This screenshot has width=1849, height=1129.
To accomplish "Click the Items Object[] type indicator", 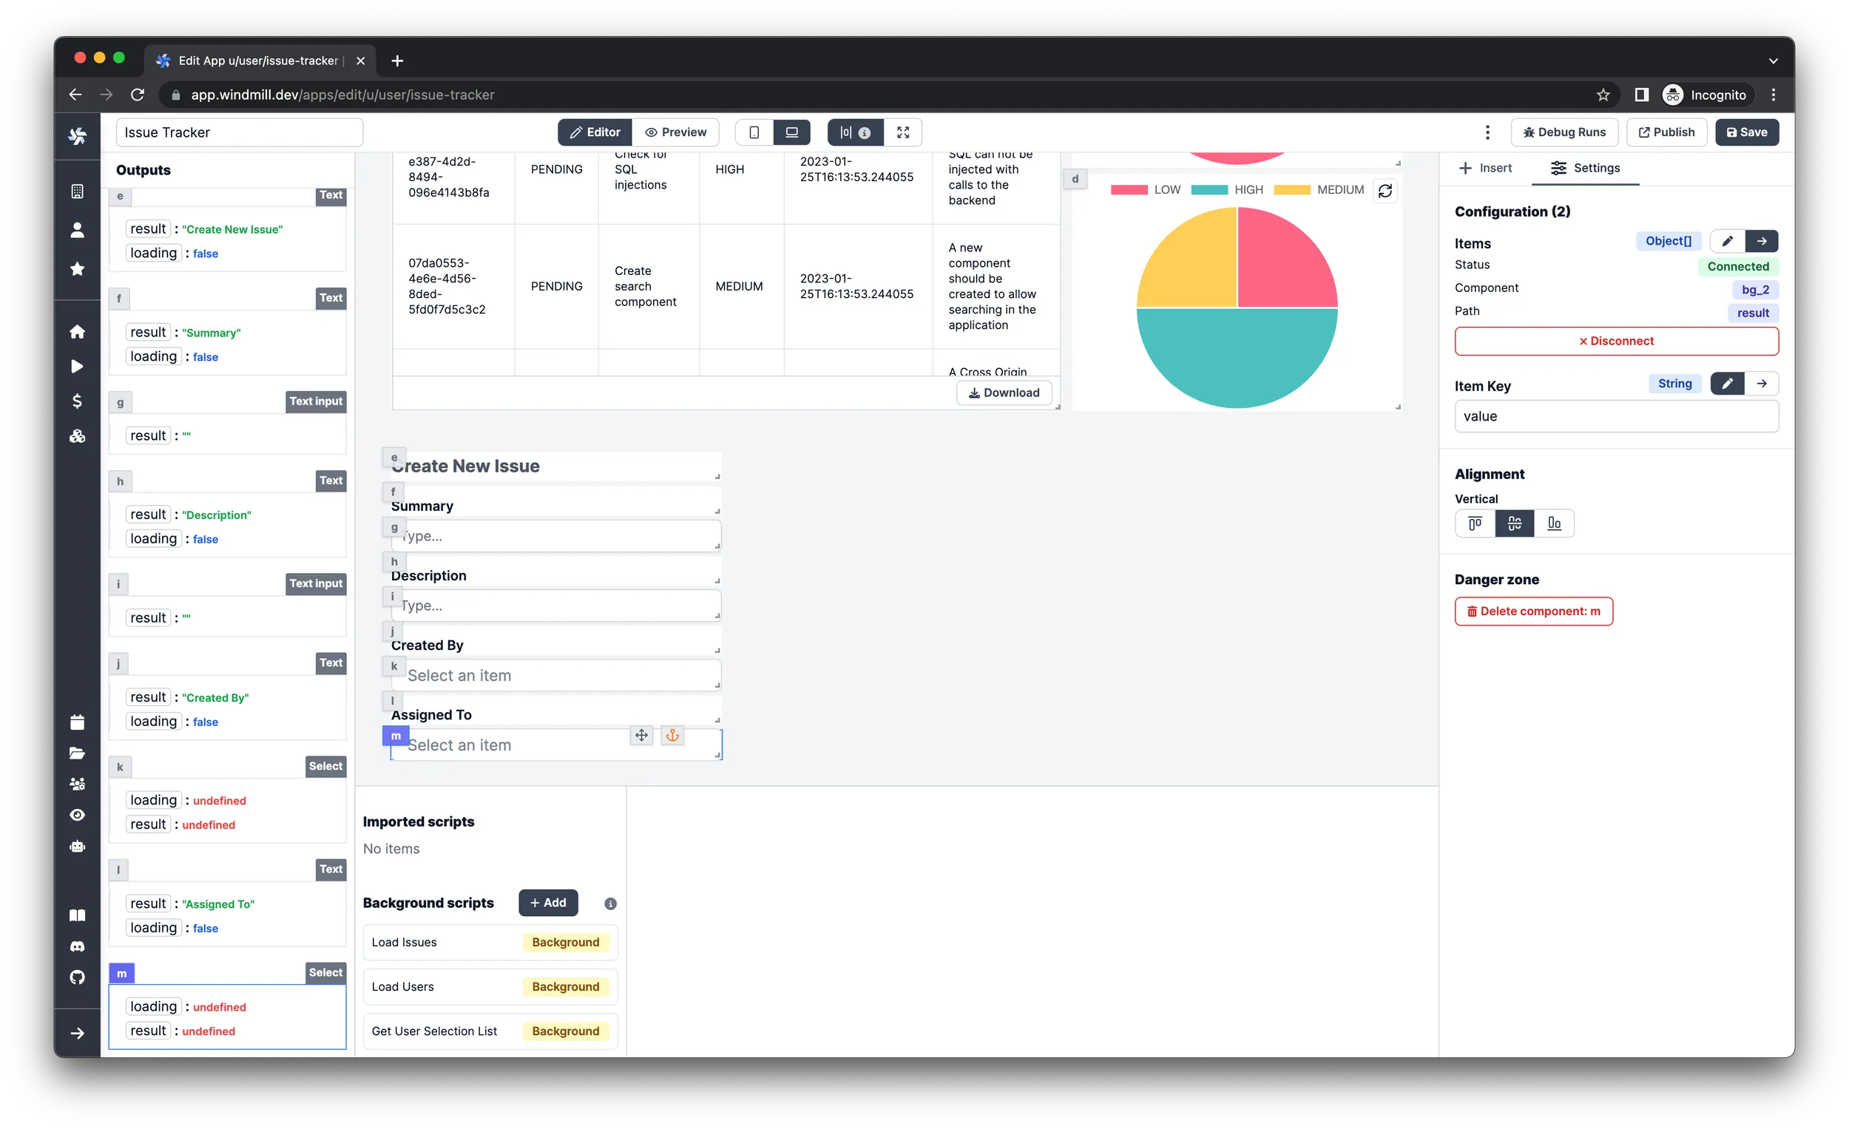I will (1666, 240).
